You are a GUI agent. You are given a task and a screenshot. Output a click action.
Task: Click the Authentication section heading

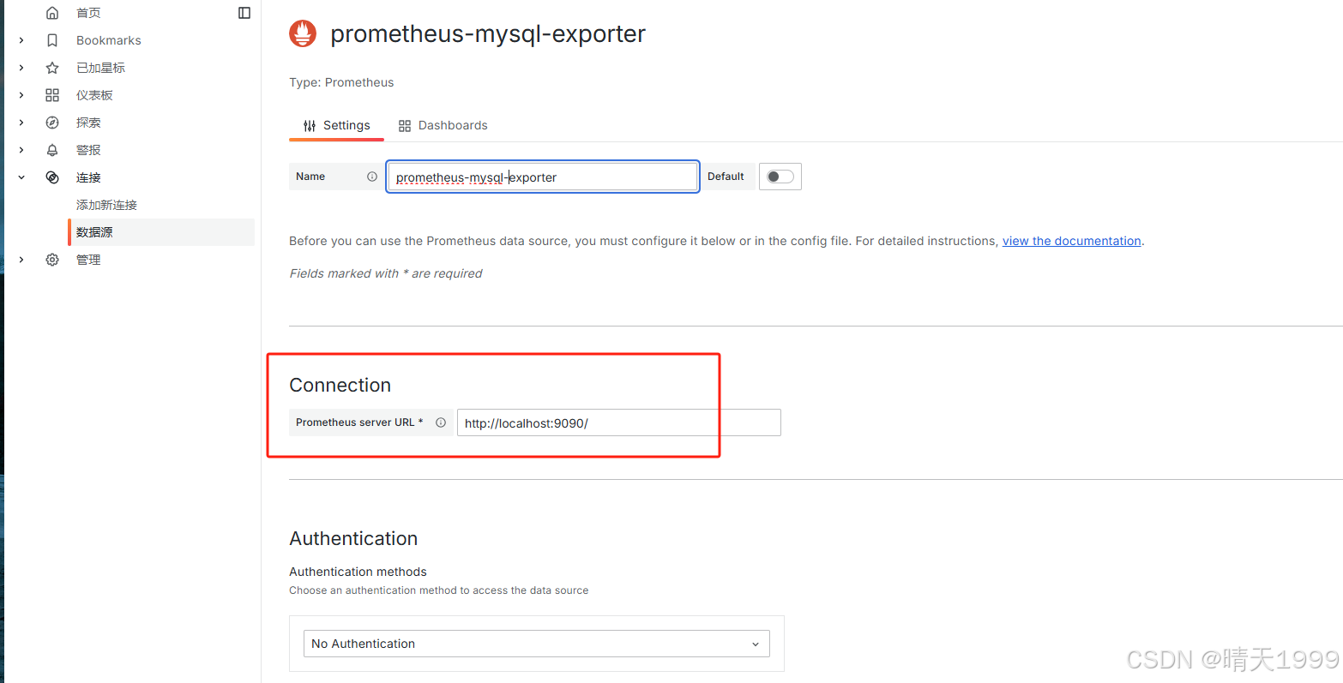(353, 538)
